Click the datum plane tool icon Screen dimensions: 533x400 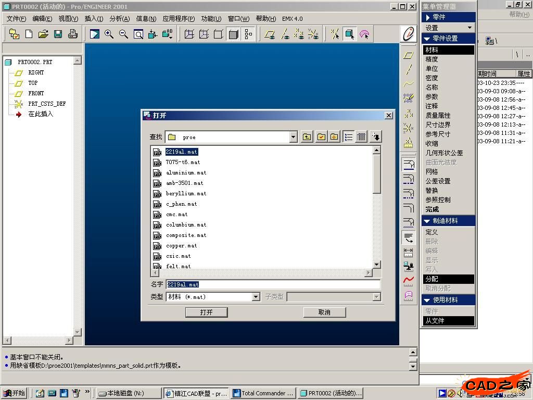(409, 56)
